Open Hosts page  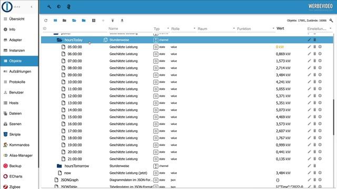click(x=19, y=103)
